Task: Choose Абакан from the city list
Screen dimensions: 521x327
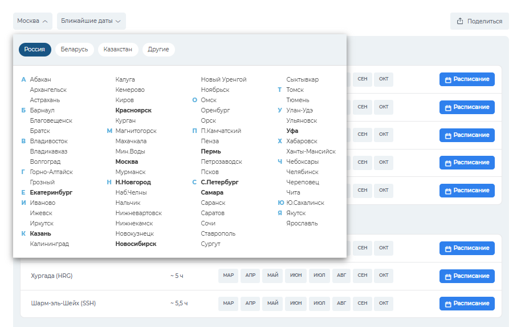Action: pyautogui.click(x=40, y=79)
